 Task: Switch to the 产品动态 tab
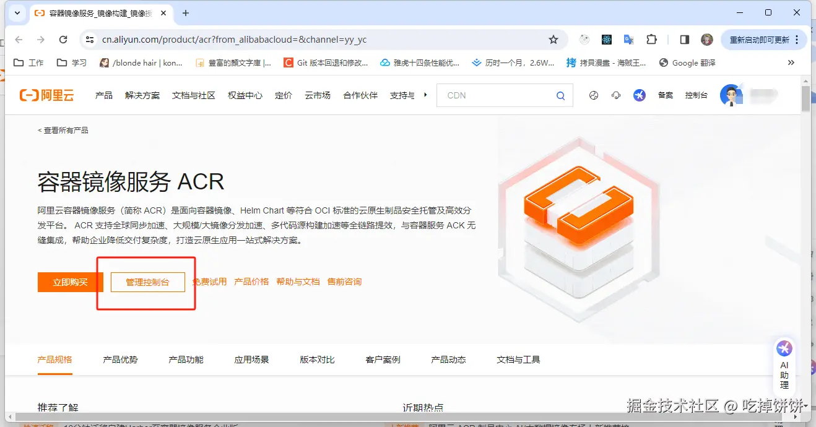tap(448, 360)
